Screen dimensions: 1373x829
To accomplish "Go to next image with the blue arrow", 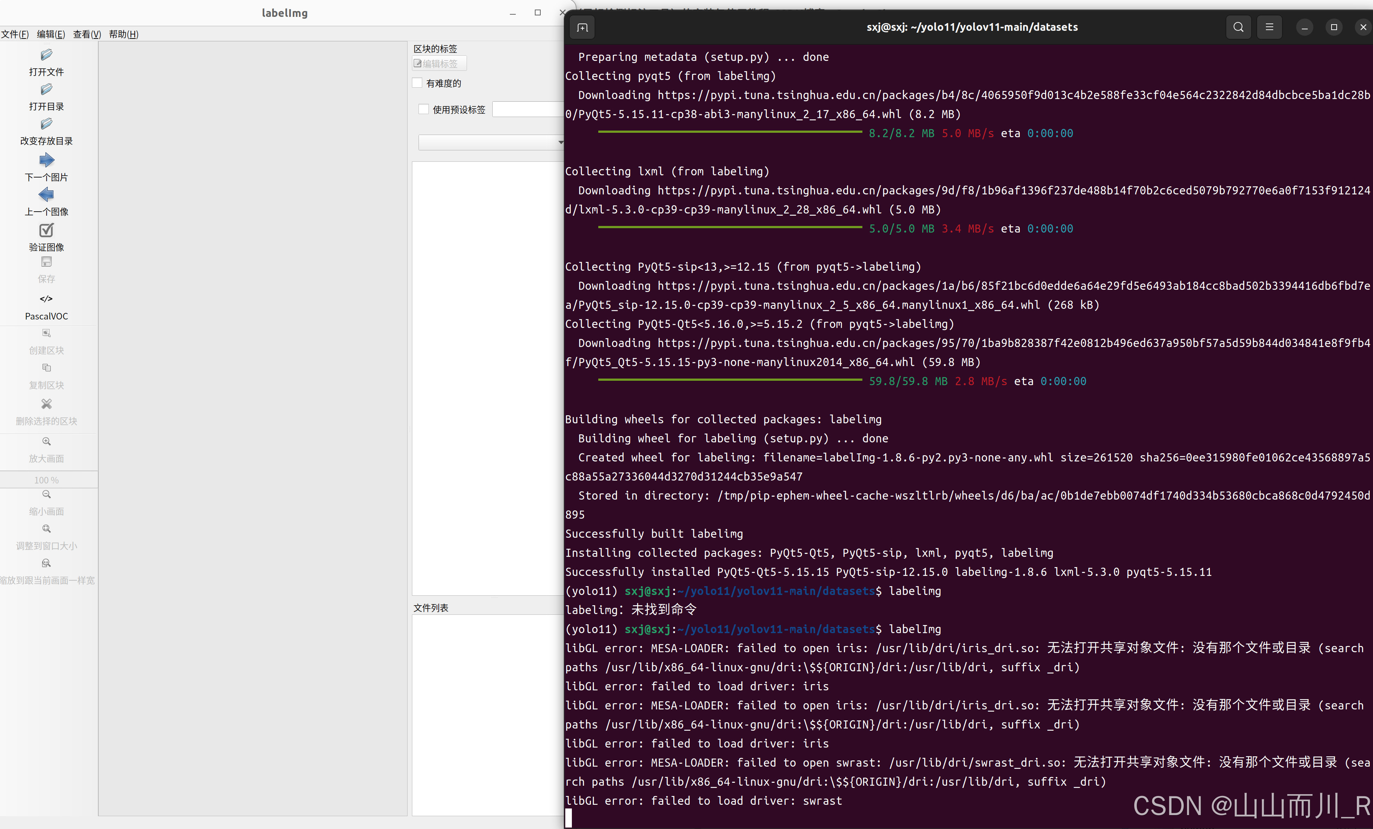I will tap(46, 160).
